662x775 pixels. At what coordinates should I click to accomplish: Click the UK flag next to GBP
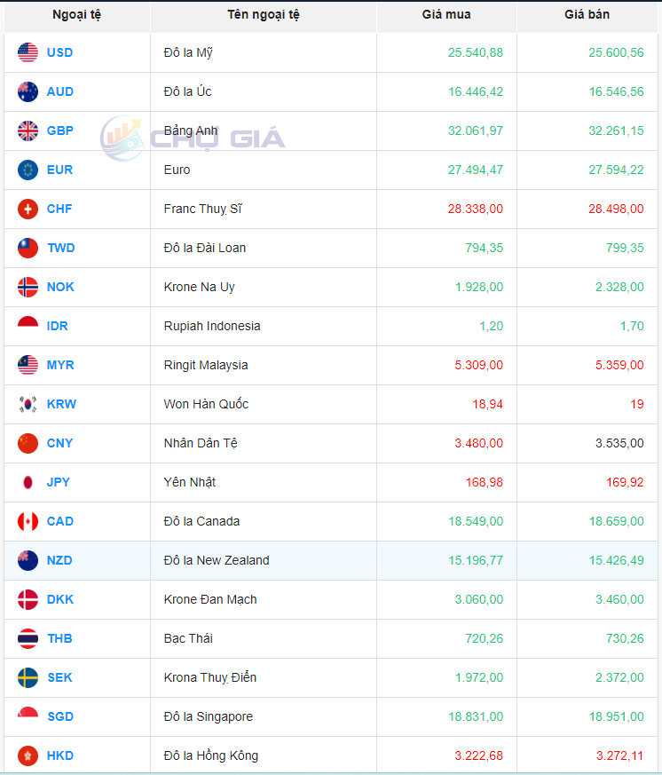[28, 130]
